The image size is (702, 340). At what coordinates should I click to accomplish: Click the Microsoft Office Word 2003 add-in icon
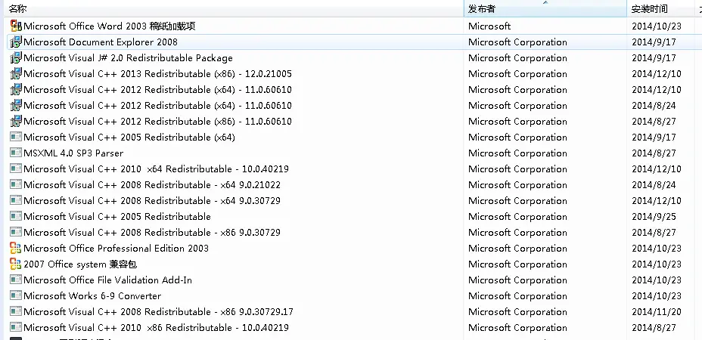point(16,26)
